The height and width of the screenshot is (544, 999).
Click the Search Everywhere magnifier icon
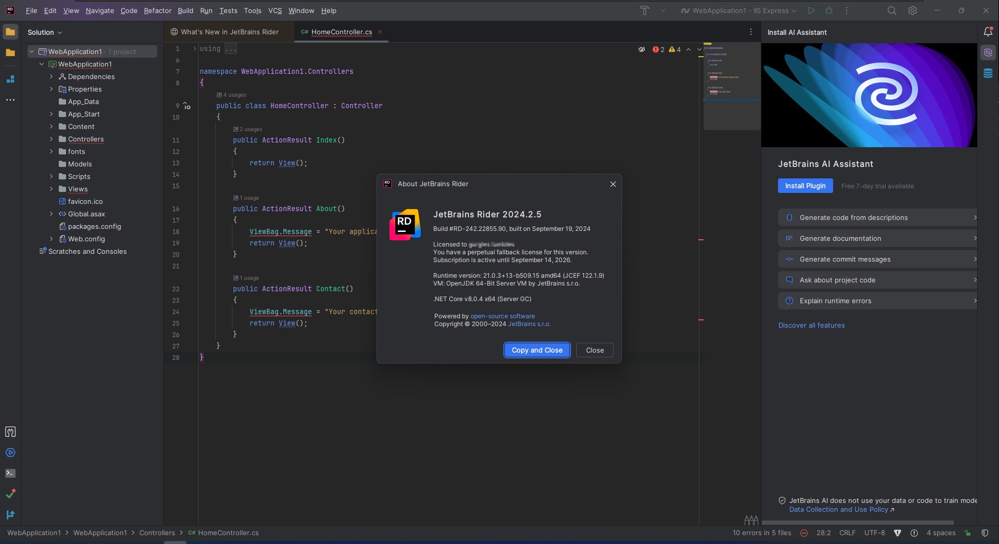pos(892,10)
